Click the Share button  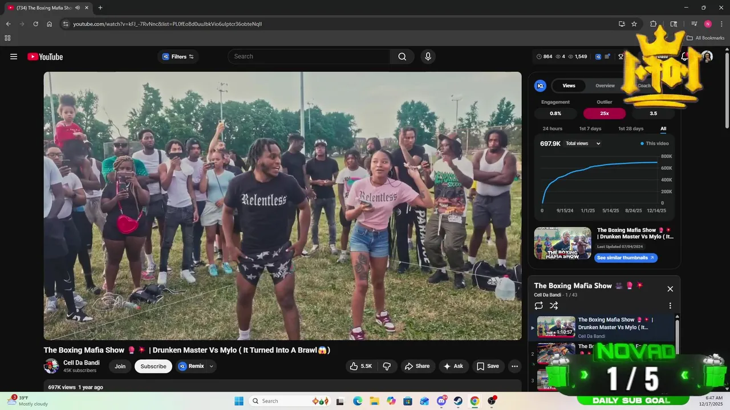pyautogui.click(x=417, y=366)
